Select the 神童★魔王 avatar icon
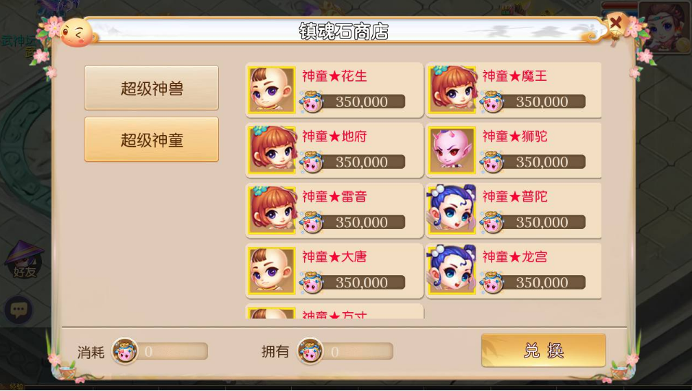The height and width of the screenshot is (391, 692). [452, 90]
